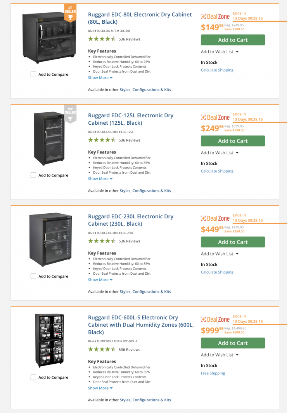287x413 pixels.
Task: Click DealZone logo on EDC-600L-S listing
Action: pyautogui.click(x=215, y=319)
